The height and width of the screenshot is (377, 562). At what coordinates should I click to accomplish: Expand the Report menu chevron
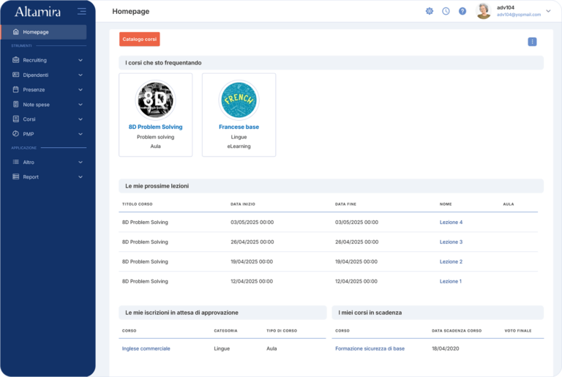coord(80,176)
